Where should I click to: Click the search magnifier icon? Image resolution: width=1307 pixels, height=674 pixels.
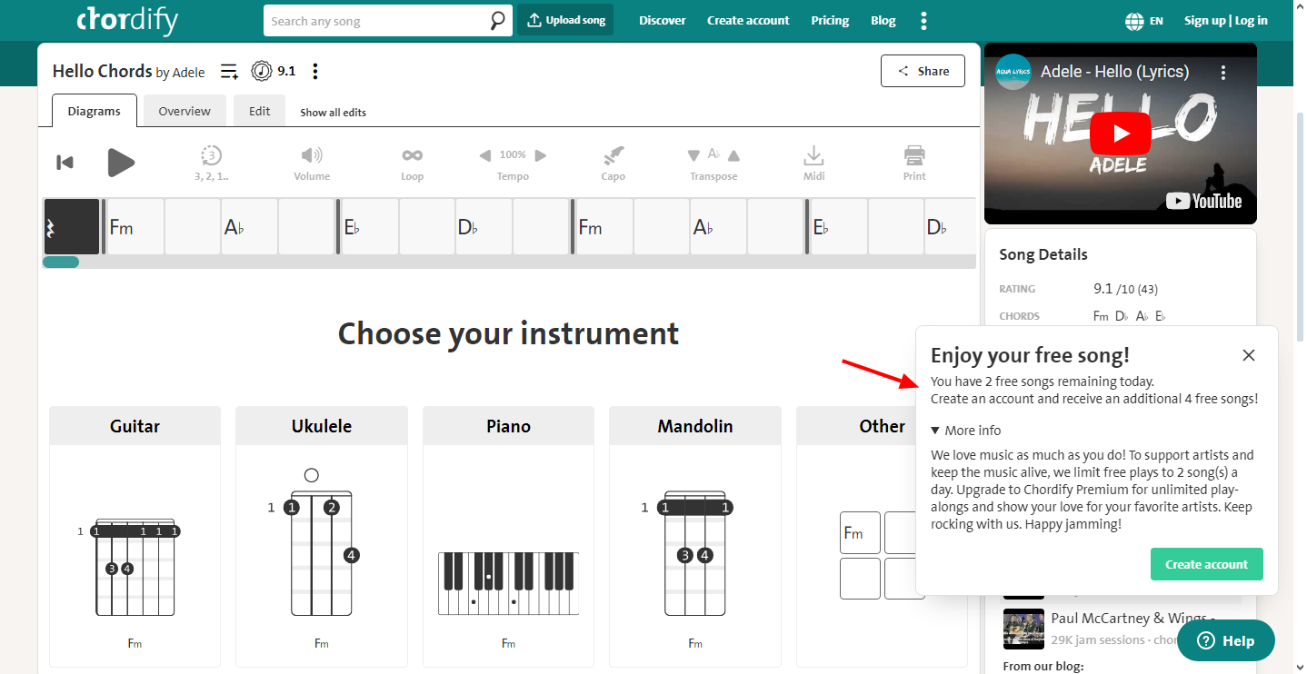[498, 20]
